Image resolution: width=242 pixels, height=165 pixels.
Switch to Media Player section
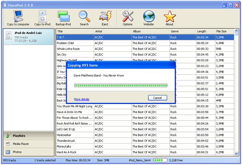(29, 144)
